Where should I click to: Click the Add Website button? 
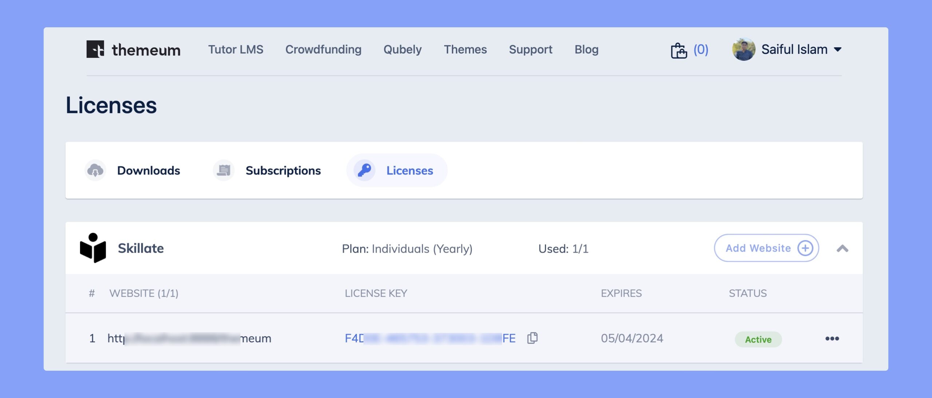click(766, 248)
